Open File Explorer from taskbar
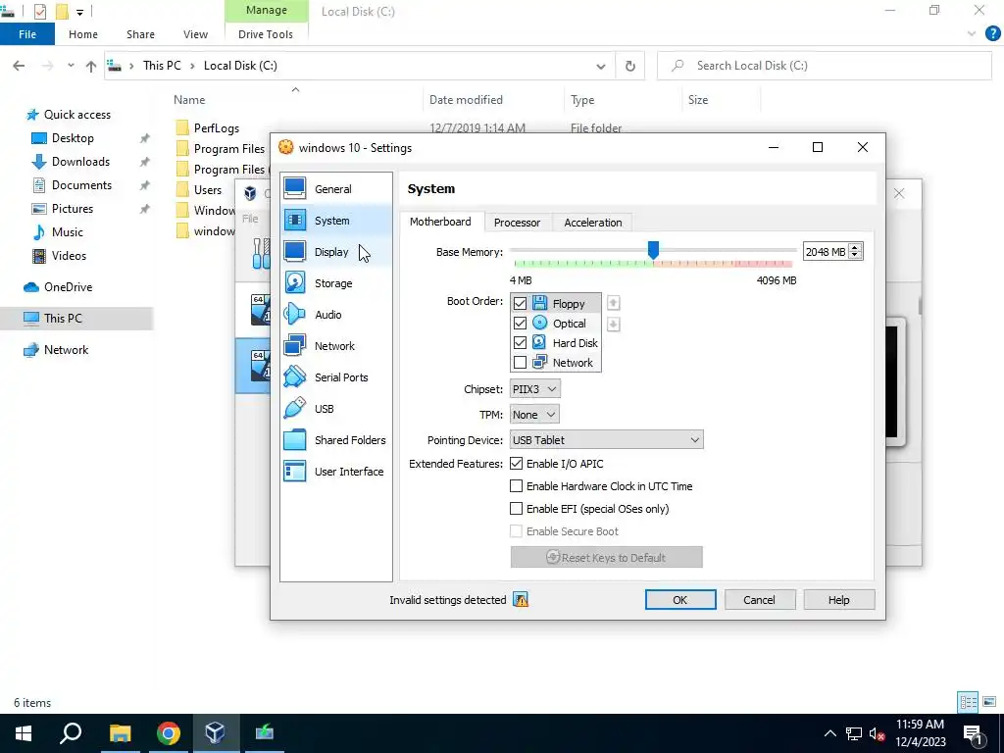Viewport: 1004px width, 753px height. (x=120, y=733)
